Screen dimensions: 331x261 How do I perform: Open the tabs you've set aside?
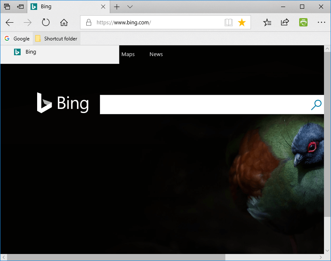pos(7,7)
